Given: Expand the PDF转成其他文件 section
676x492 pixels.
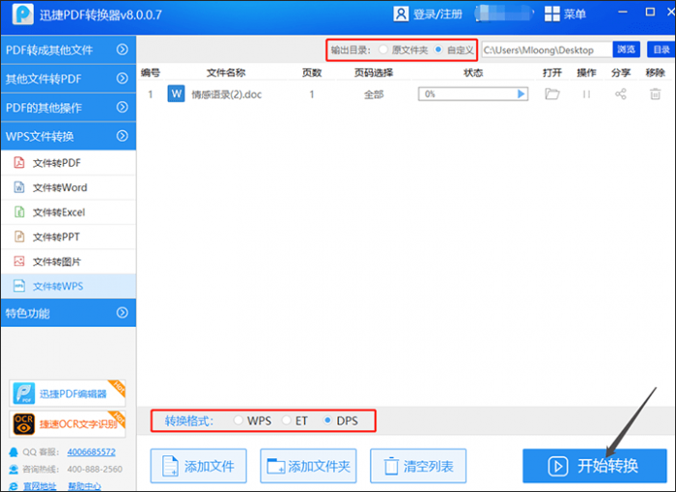Looking at the screenshot, I should point(69,49).
